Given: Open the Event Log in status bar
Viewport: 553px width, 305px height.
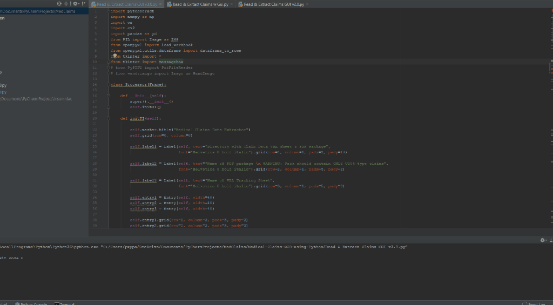Looking at the screenshot, I should tap(536, 304).
